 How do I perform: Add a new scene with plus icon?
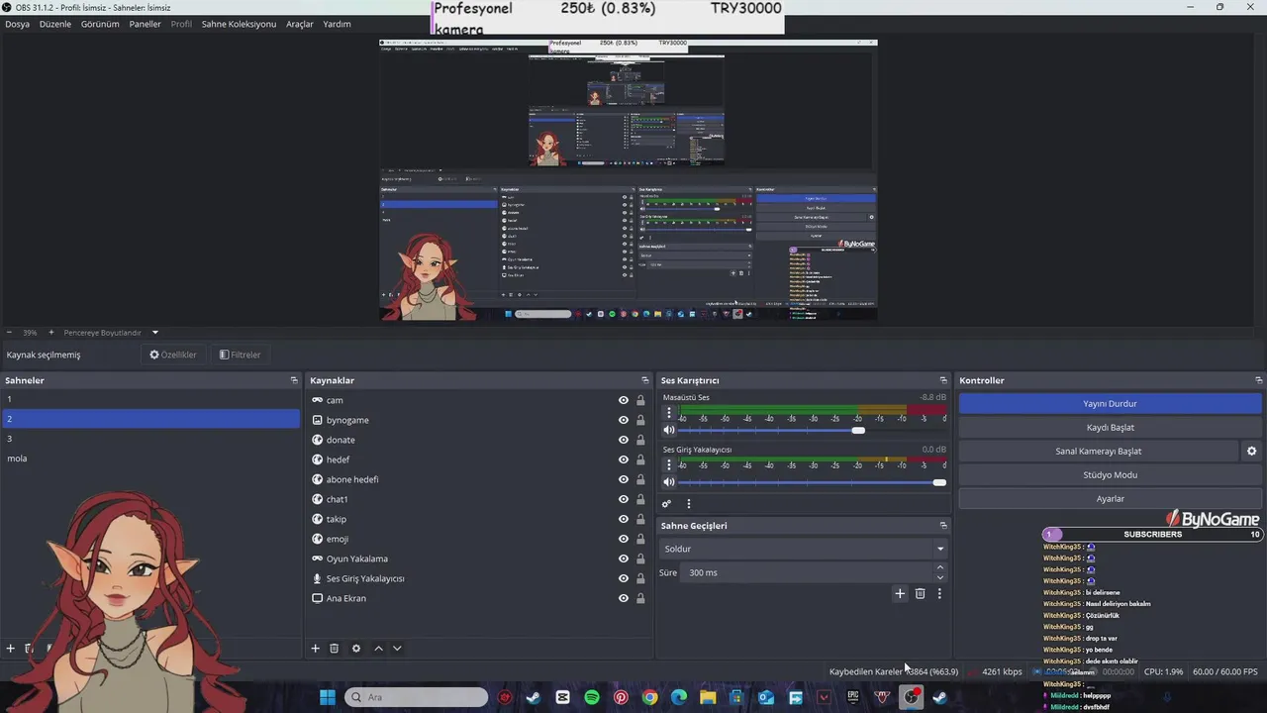11,649
